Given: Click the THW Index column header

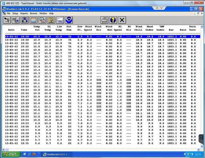Looking at the screenshot, I should pos(160,28).
